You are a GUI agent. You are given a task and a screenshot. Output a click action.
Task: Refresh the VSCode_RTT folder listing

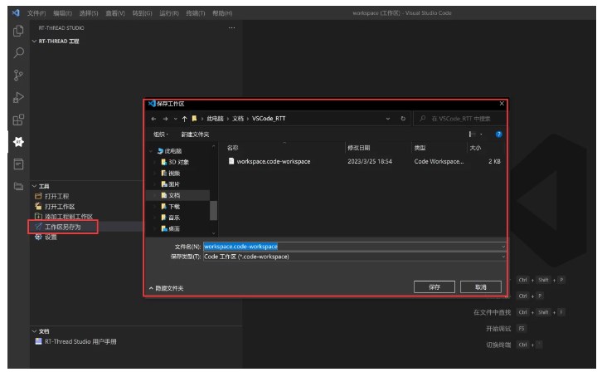(403, 119)
